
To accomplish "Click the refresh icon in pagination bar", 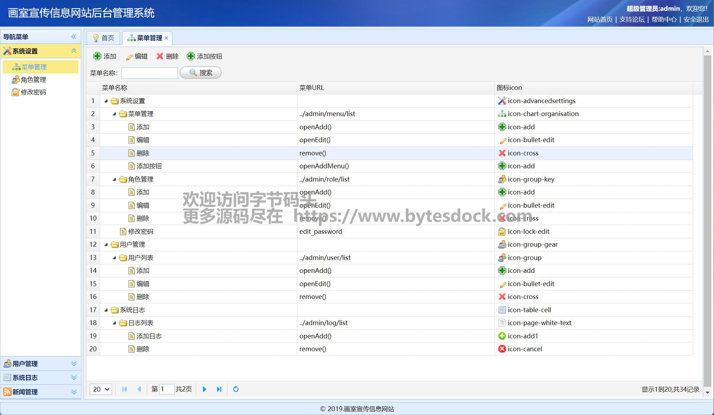I will pos(236,389).
